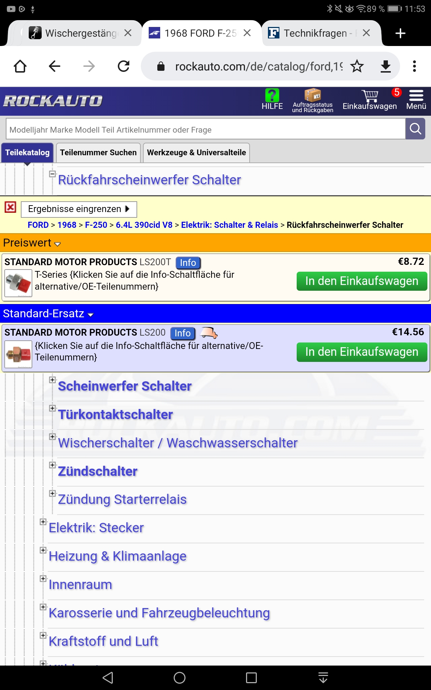Go forward with browser forward arrow
This screenshot has height=690, width=431.
pyautogui.click(x=89, y=66)
